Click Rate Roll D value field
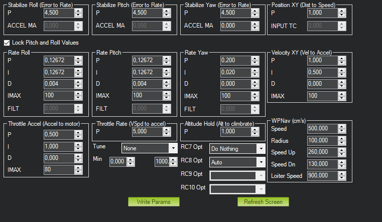 pos(59,84)
